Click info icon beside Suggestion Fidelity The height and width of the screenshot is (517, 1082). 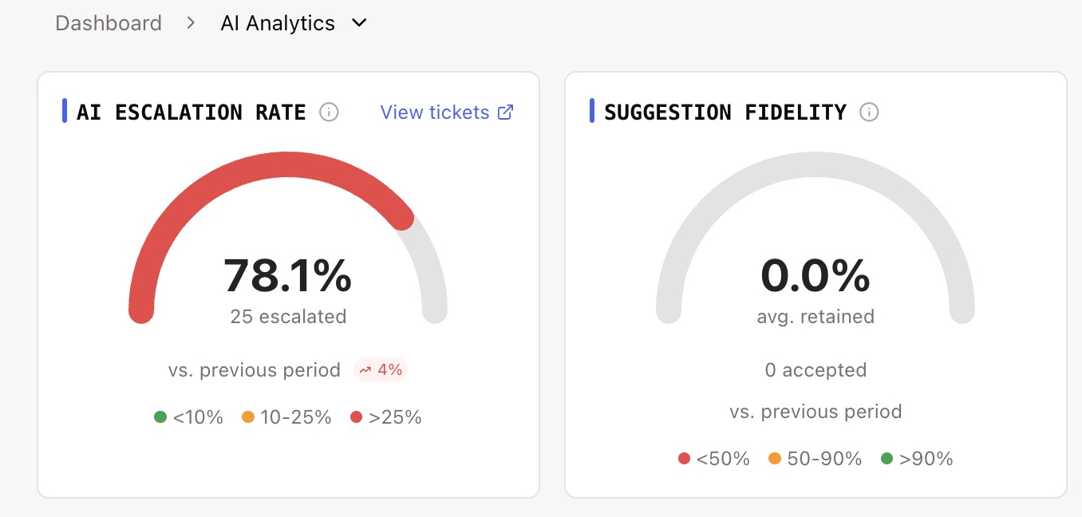click(869, 112)
